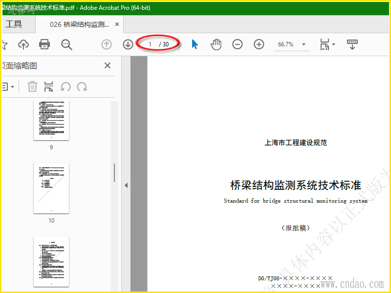391x293 pixels.
Task: Click the text （报批稿）
Action: tap(296, 228)
